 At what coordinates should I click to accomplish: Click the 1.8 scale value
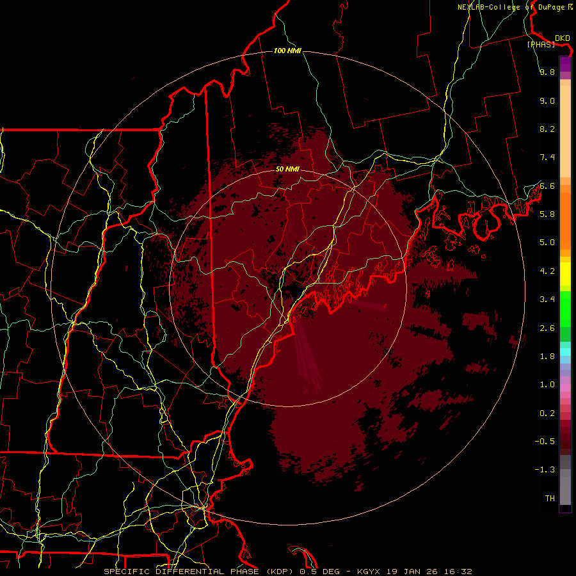click(547, 356)
